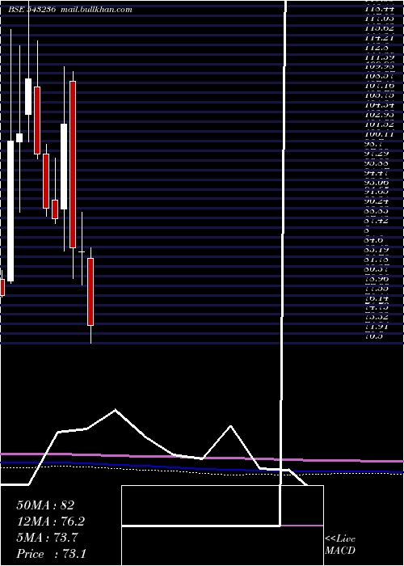Screen dimensions: 404x566
Task: Click the 87.42 price axis label
Action: pos(377,221)
